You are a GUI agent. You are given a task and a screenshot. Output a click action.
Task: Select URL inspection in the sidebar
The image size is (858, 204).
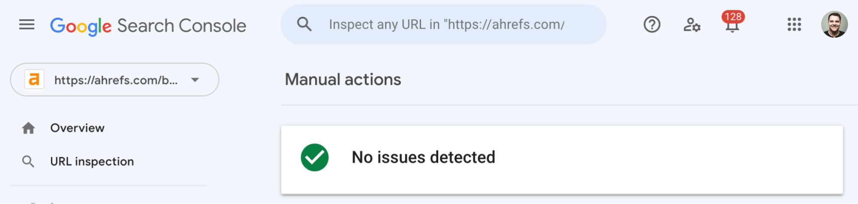92,161
